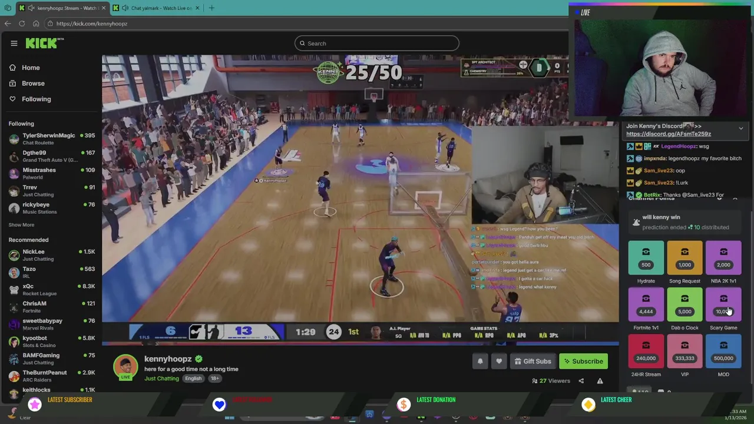Open kyootbot Slots & Casino channel
Viewport: 754px width, 424px height.
pyautogui.click(x=52, y=341)
